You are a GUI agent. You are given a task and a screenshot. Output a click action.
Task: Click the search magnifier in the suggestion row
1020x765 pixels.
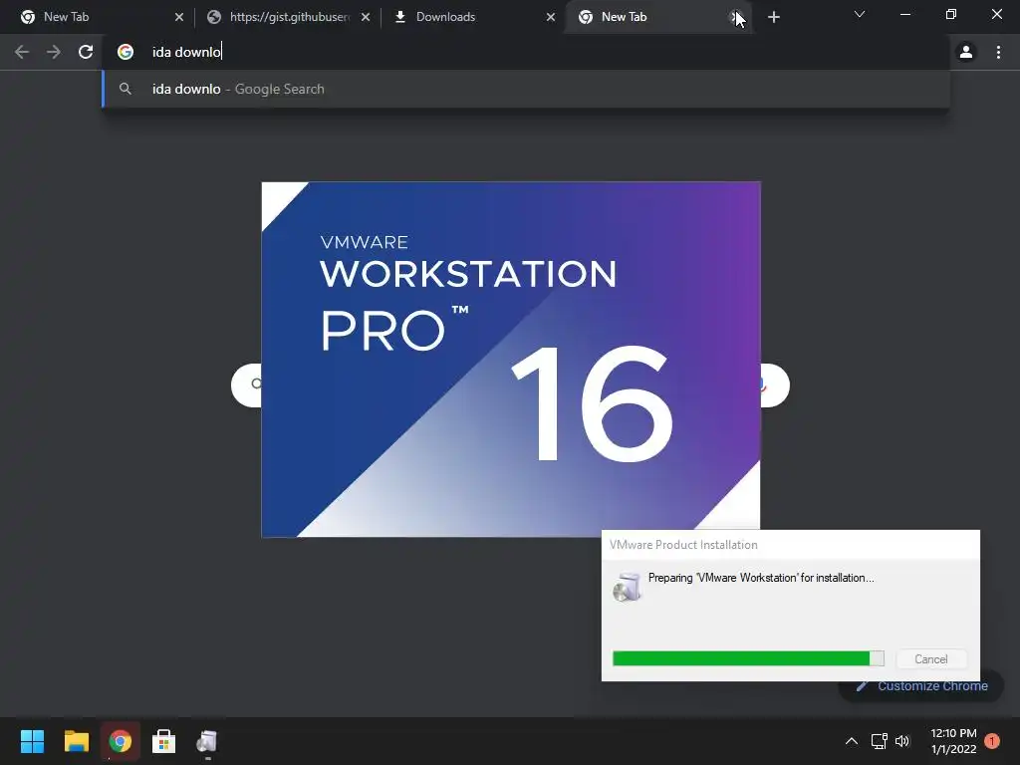coord(126,89)
